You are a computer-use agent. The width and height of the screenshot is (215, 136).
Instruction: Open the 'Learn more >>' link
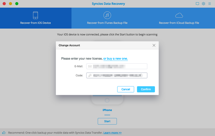[112, 133]
